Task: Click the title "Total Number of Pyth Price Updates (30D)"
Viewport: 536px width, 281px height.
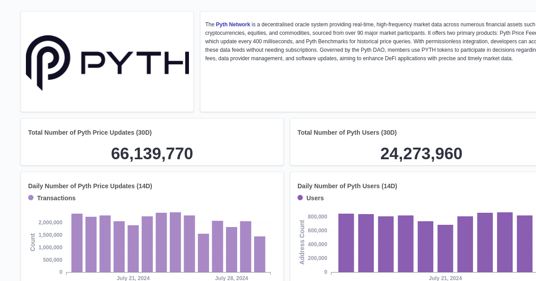Action: pos(90,132)
